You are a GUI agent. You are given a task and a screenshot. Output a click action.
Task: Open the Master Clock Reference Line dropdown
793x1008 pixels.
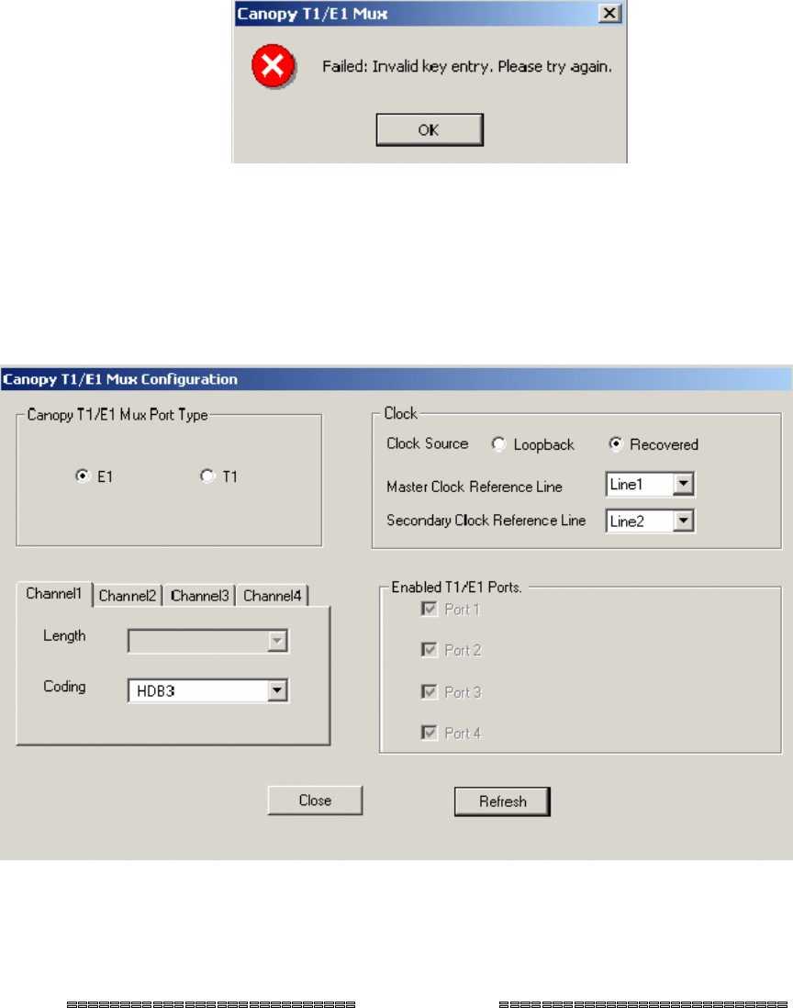684,484
